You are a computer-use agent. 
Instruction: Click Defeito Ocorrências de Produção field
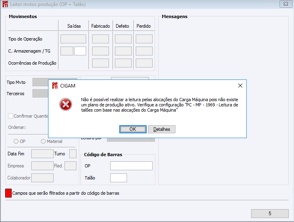click(x=123, y=63)
